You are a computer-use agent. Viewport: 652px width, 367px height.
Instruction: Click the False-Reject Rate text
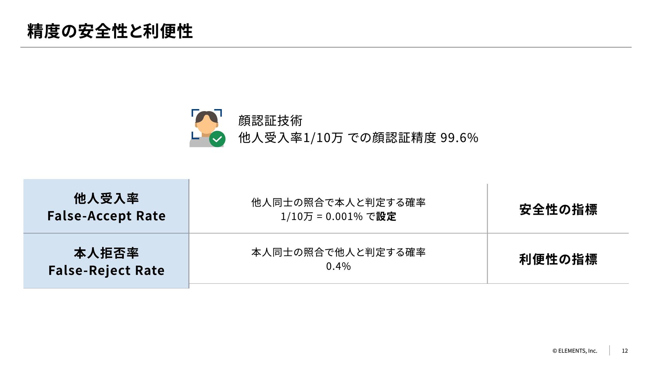[106, 270]
